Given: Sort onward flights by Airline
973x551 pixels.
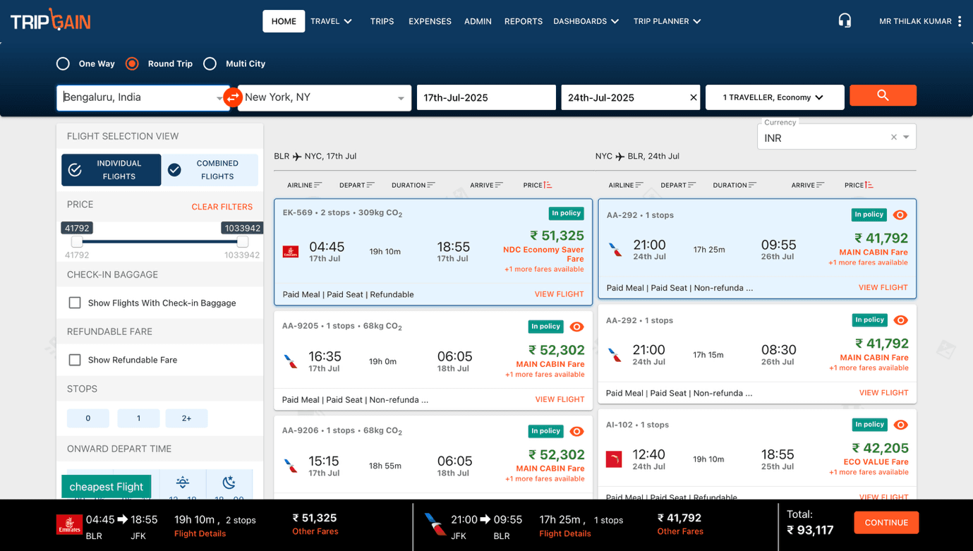Looking at the screenshot, I should 304,185.
